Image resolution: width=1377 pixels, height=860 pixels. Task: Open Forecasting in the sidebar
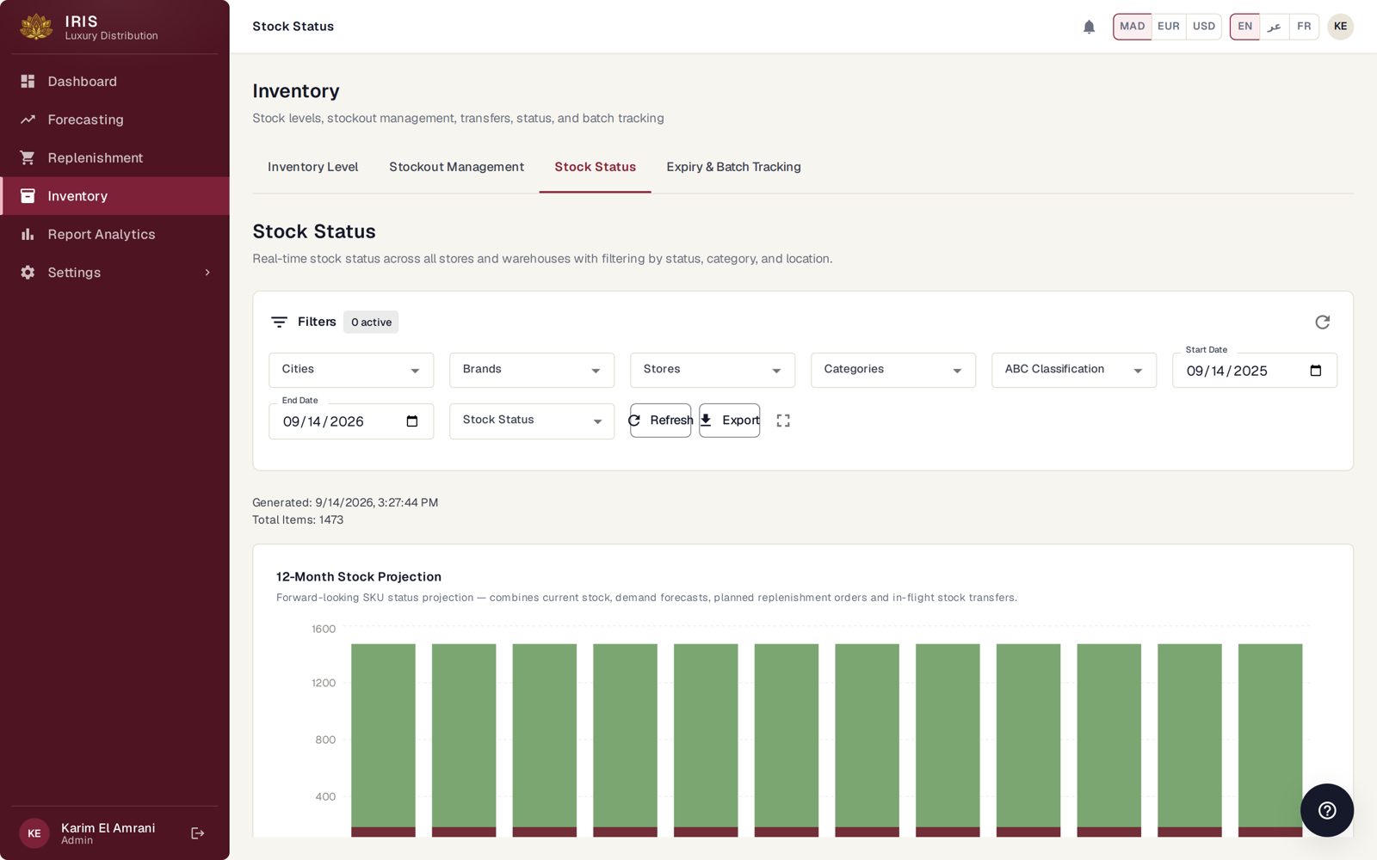click(x=114, y=120)
